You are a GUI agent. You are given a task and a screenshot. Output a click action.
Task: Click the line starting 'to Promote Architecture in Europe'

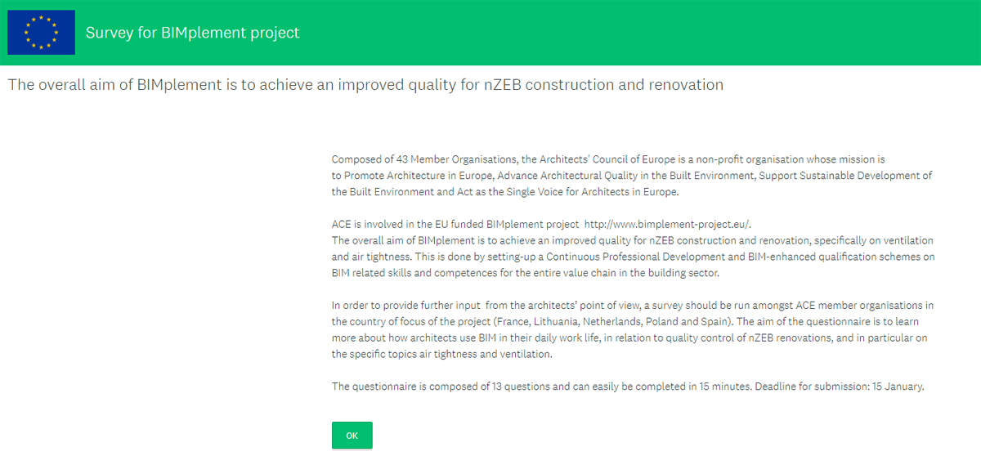[632, 176]
